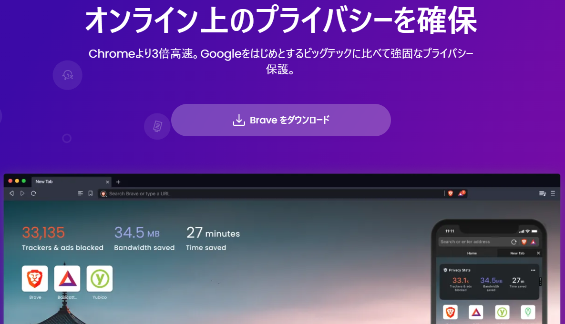Switch to the Home tab on the phone

point(472,253)
